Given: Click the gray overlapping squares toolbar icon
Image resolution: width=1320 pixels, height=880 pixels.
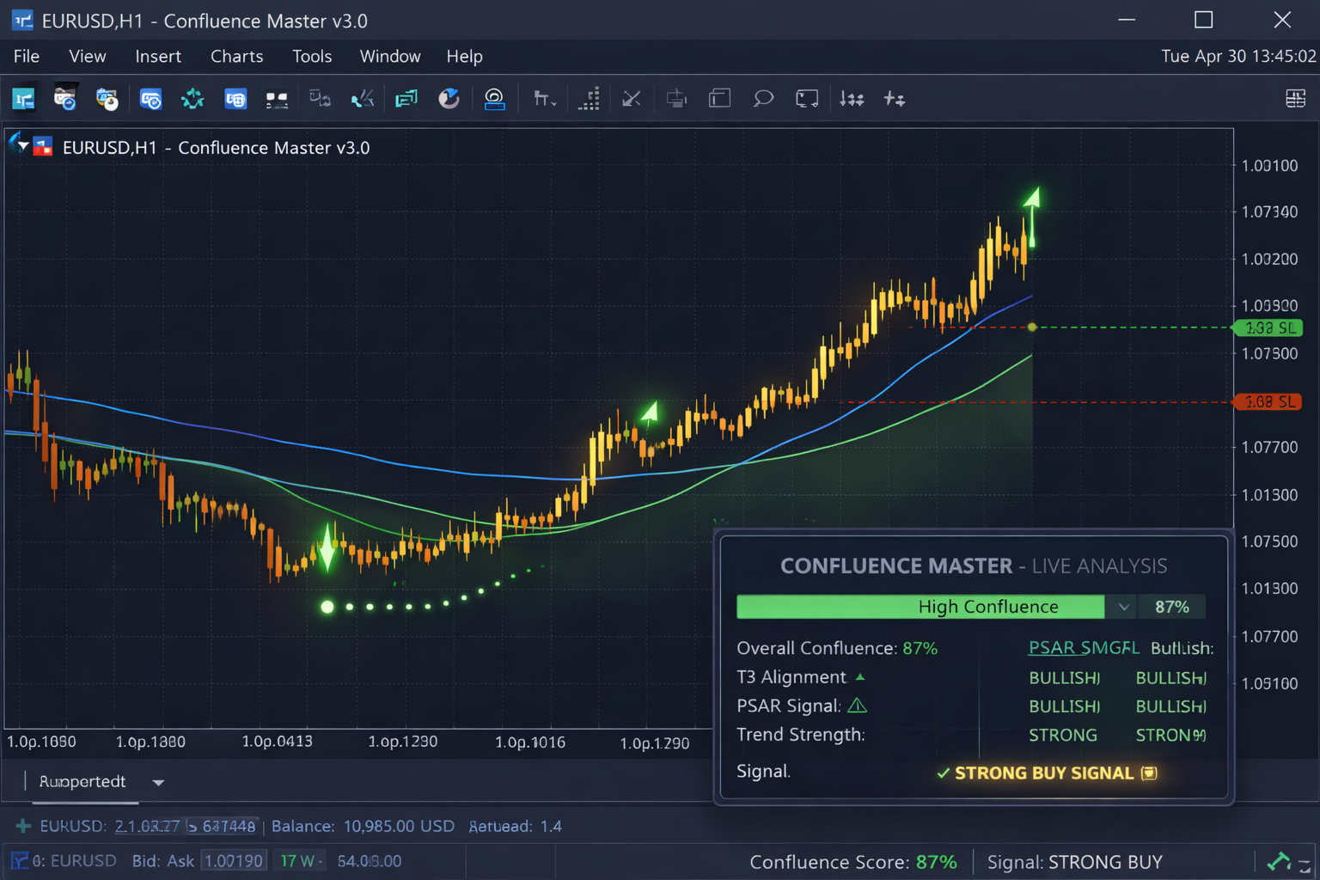Looking at the screenshot, I should (x=320, y=99).
